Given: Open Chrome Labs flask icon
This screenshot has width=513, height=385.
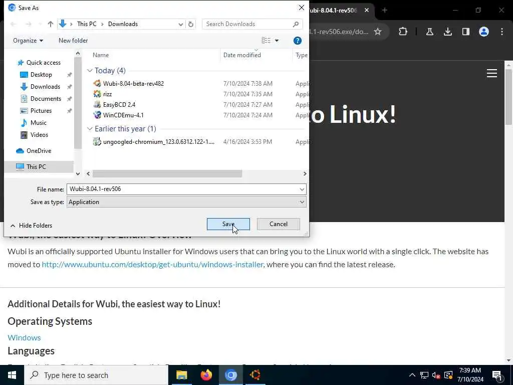Looking at the screenshot, I should (x=429, y=32).
